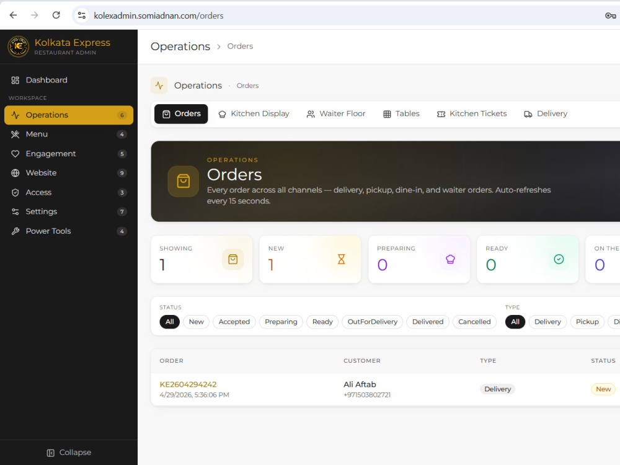Image resolution: width=620 pixels, height=465 pixels.
Task: Filter orders by Delivery type
Action: pyautogui.click(x=547, y=322)
